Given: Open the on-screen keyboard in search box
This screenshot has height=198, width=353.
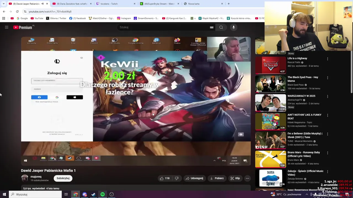Looking at the screenshot, I should click(x=212, y=27).
